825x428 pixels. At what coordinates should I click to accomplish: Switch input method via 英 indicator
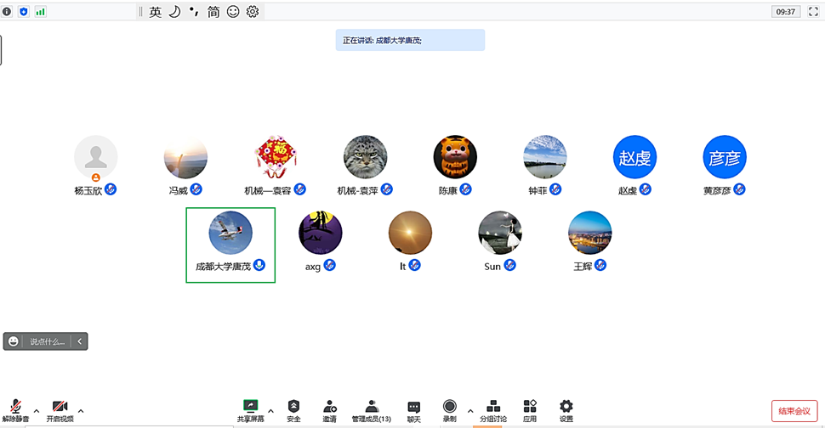coord(155,12)
